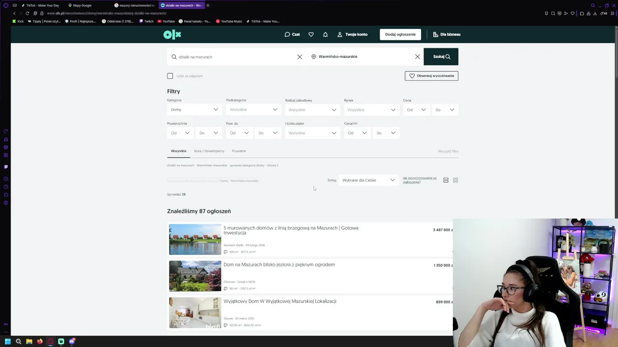Click Wyczyść filtry link
618x347 pixels.
click(448, 151)
